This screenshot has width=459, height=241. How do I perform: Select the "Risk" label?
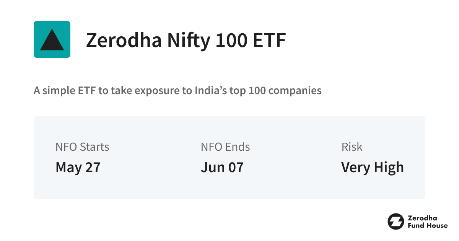coord(352,147)
